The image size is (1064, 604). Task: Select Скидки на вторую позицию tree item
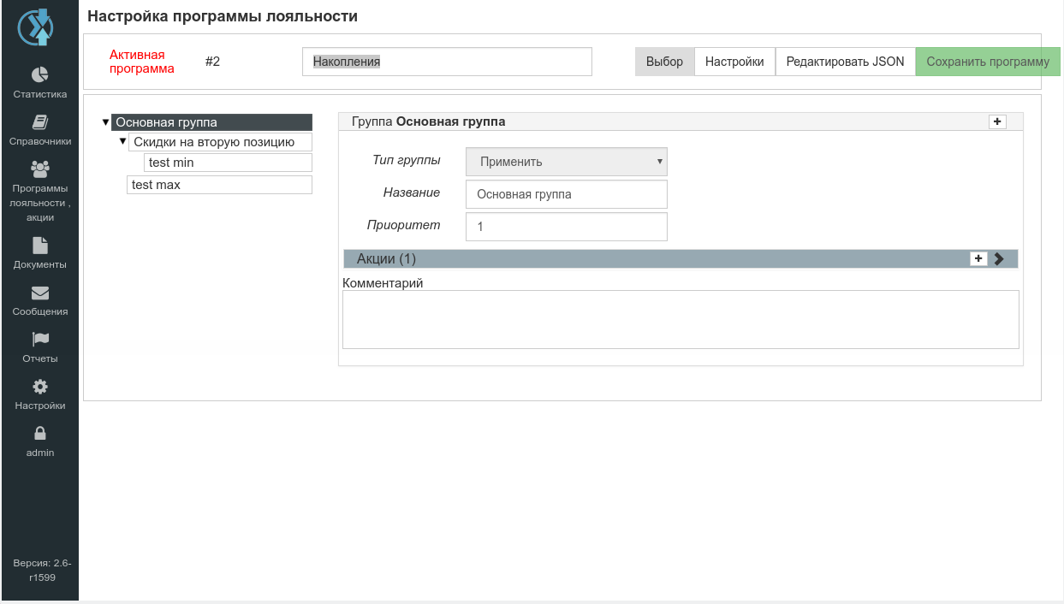coord(220,142)
